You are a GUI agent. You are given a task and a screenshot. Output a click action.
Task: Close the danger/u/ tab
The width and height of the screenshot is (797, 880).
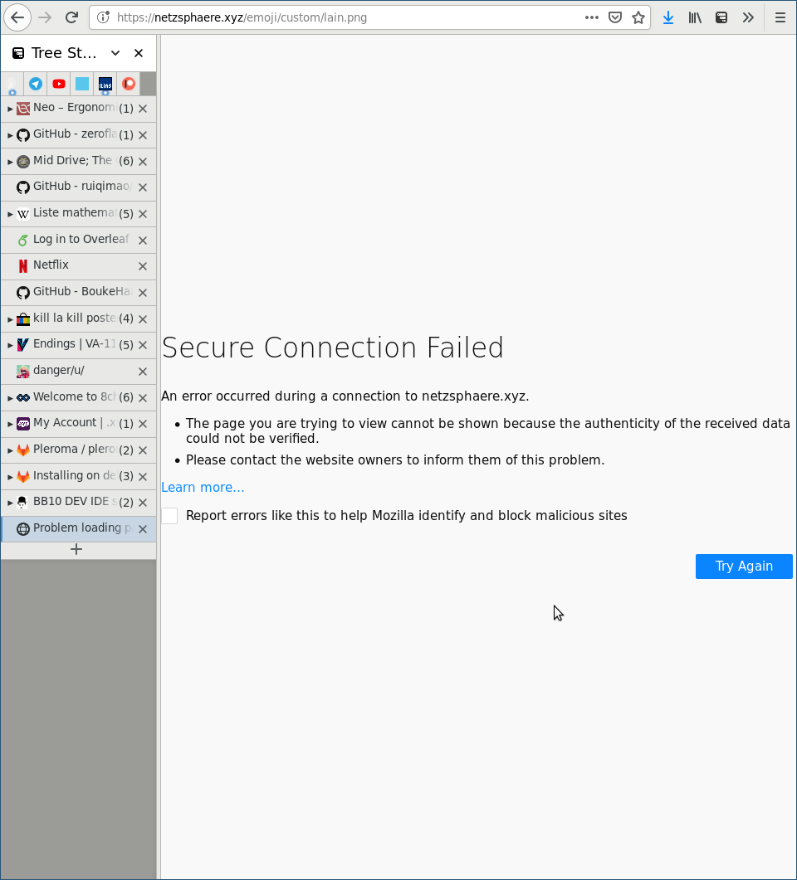(143, 372)
